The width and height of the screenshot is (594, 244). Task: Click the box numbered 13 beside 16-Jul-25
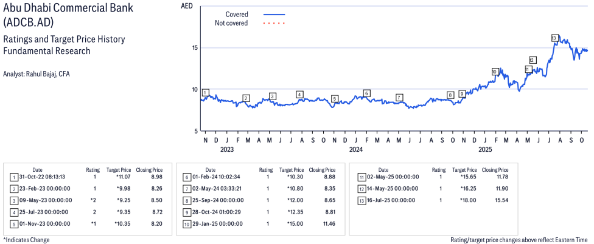click(362, 200)
